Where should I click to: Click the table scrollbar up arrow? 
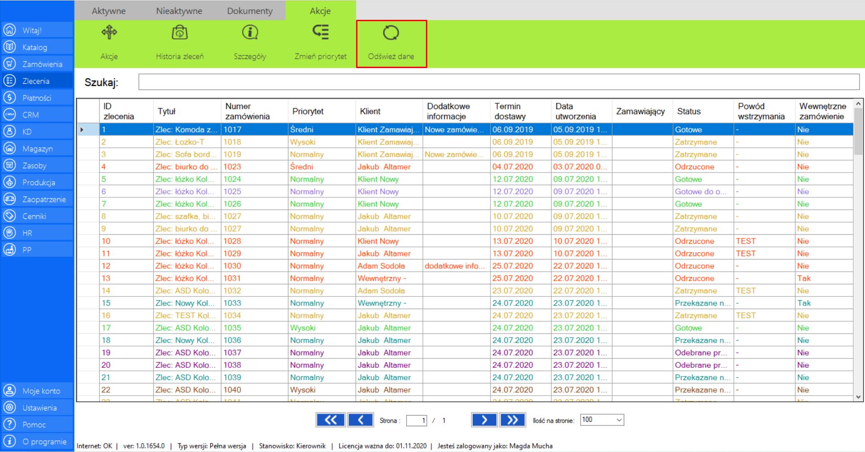858,104
